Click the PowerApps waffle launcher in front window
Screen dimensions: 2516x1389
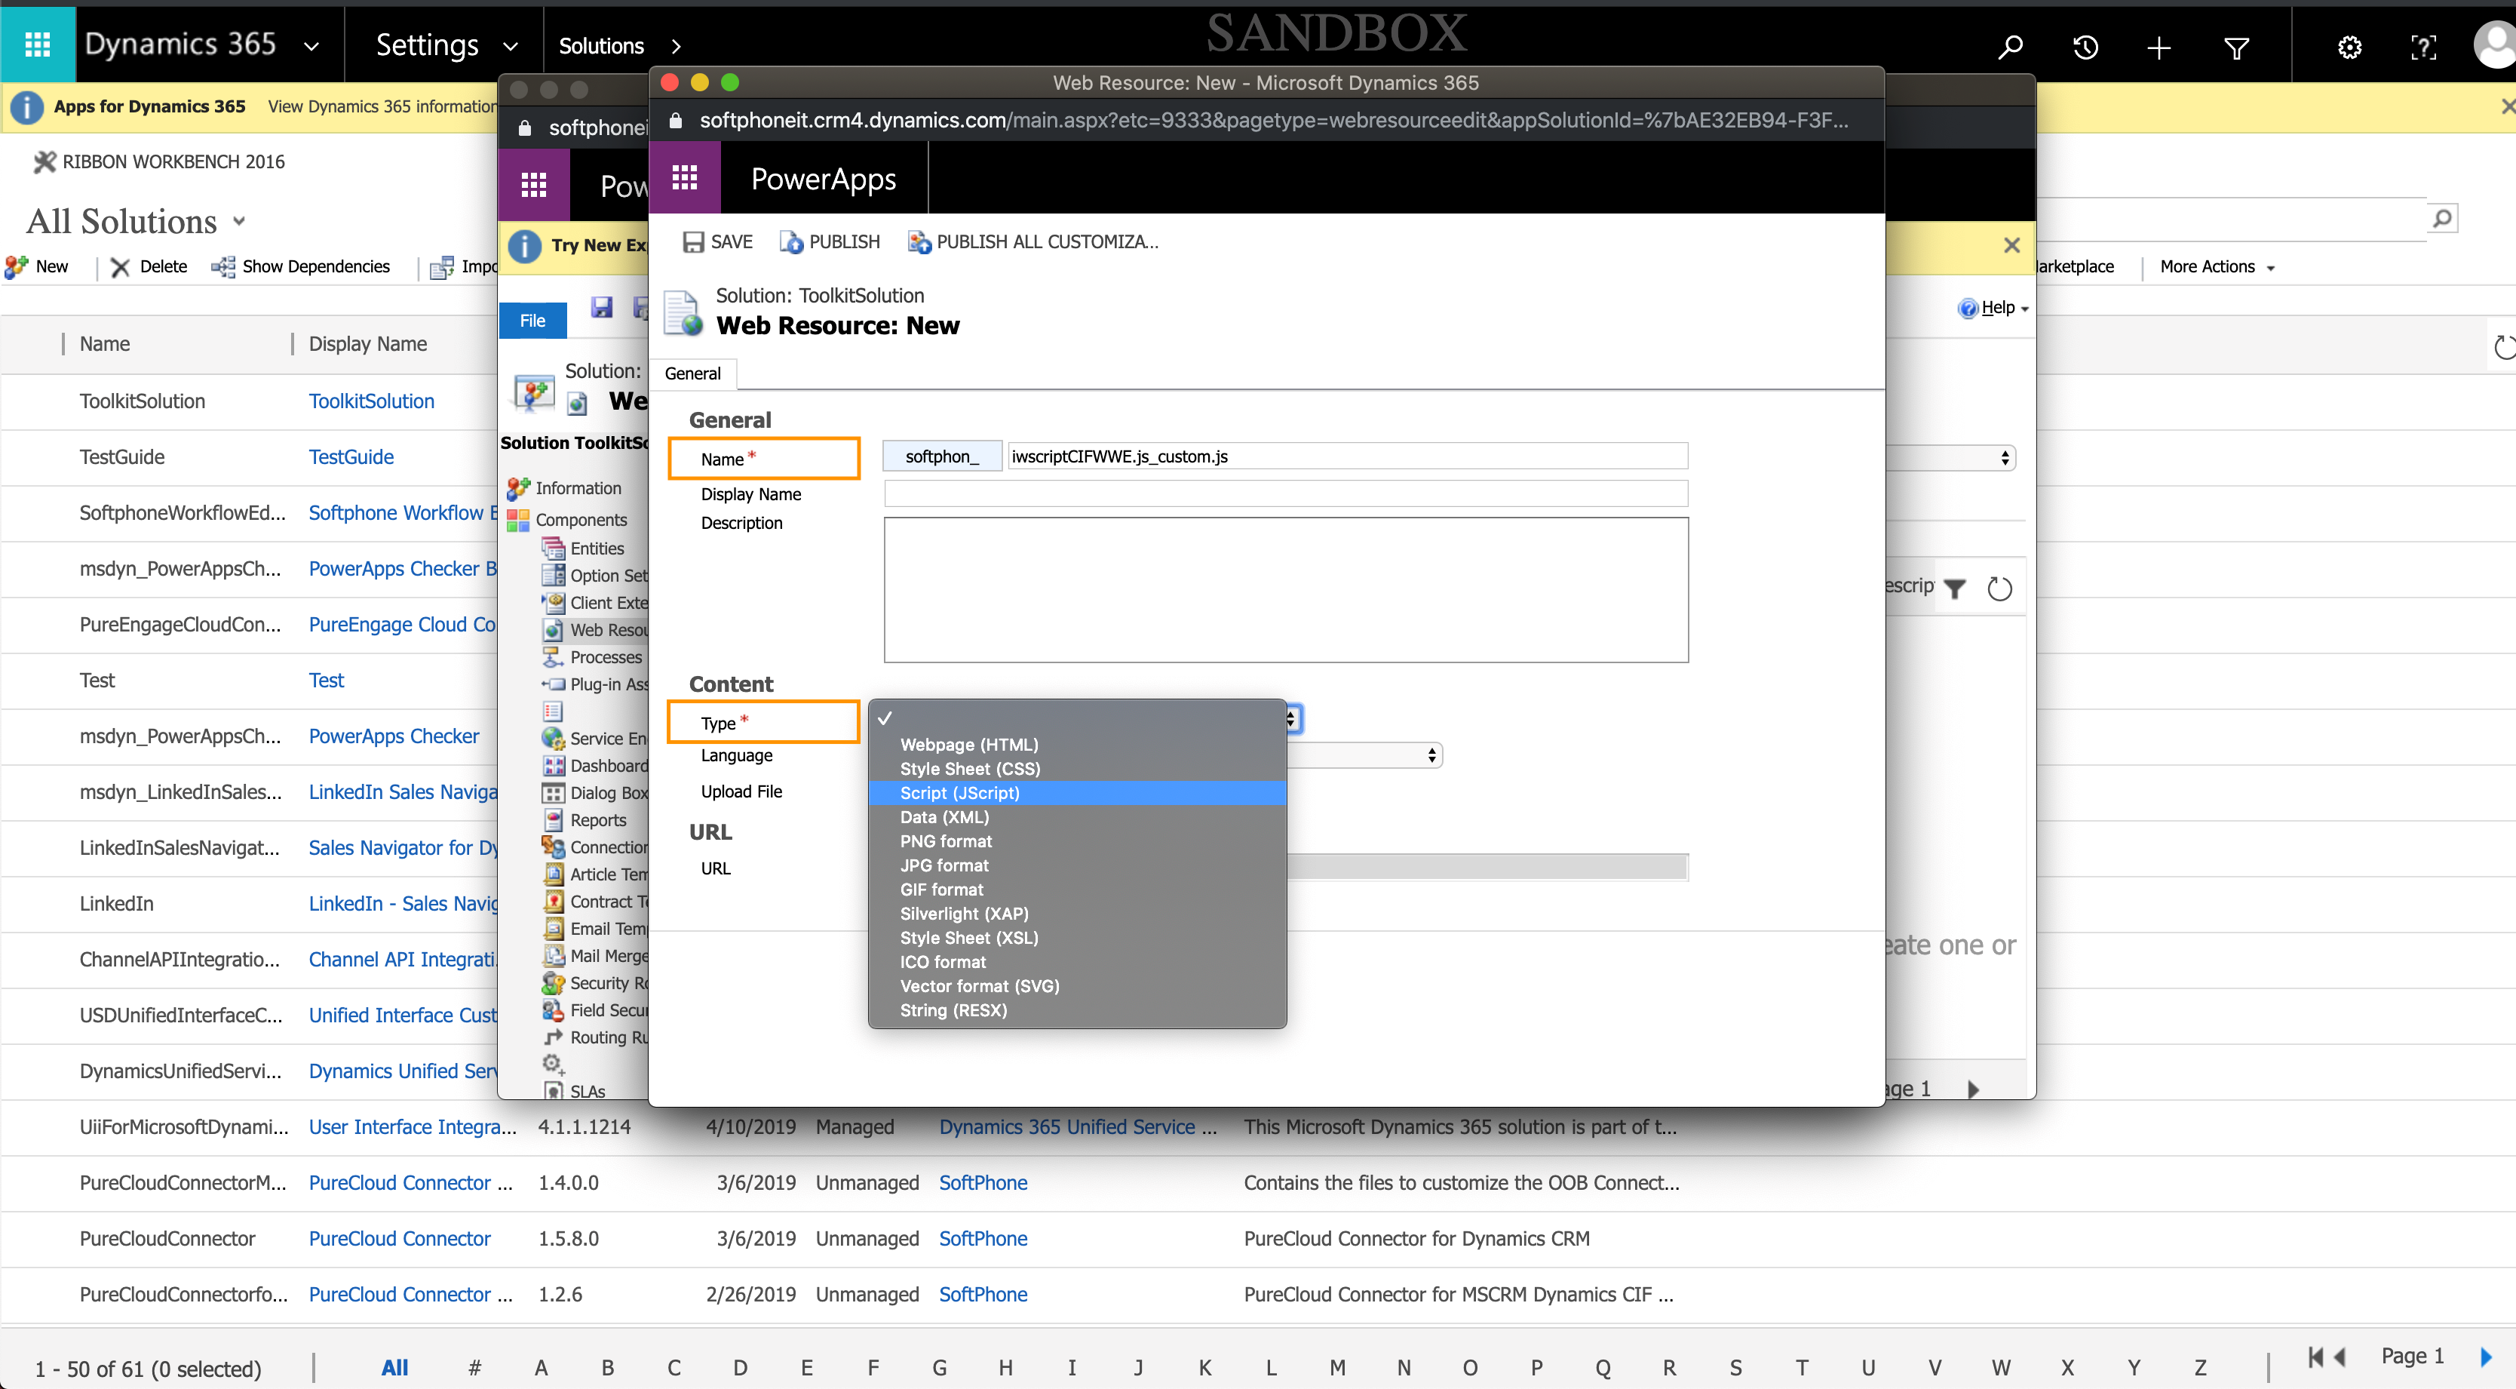pyautogui.click(x=685, y=178)
